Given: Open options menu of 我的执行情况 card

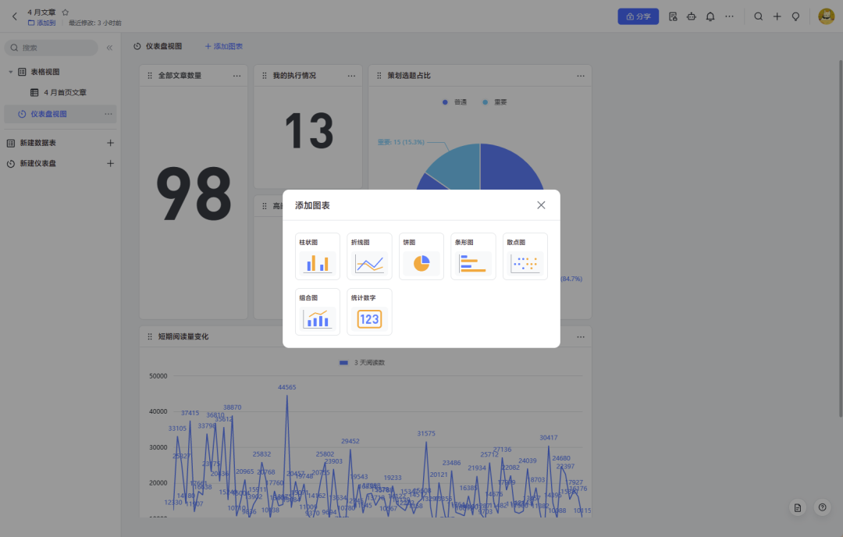Looking at the screenshot, I should click(x=351, y=76).
